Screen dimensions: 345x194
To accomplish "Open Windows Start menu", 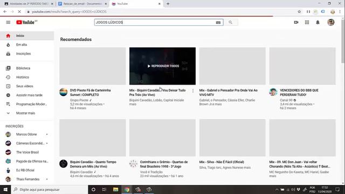I will 5,189.
